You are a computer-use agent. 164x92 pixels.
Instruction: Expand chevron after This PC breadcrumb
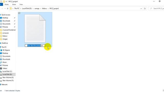pos(21,8)
